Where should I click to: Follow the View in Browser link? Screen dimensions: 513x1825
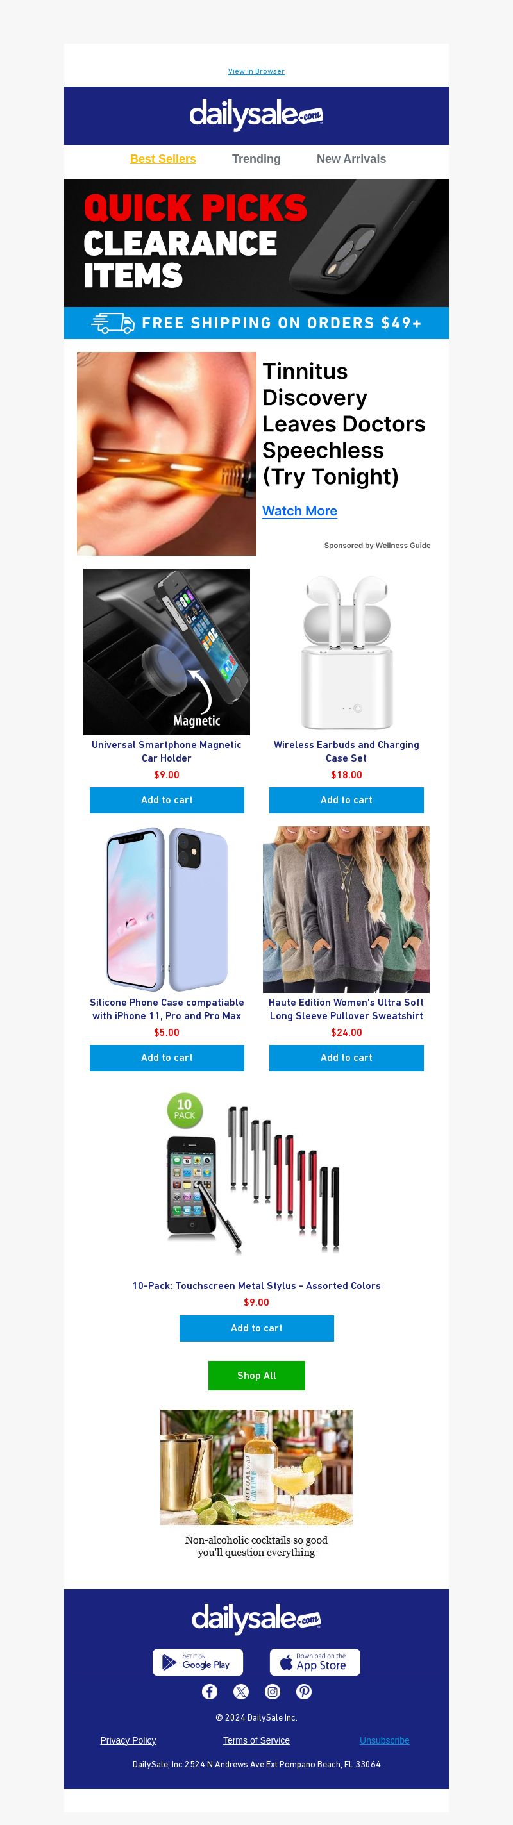pyautogui.click(x=256, y=71)
